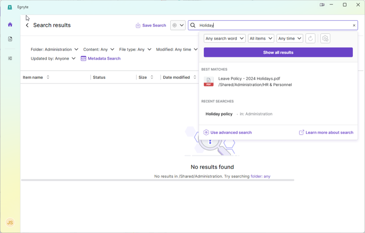Select the recent search Holiday policy
This screenshot has width=365, height=233.
coord(219,114)
